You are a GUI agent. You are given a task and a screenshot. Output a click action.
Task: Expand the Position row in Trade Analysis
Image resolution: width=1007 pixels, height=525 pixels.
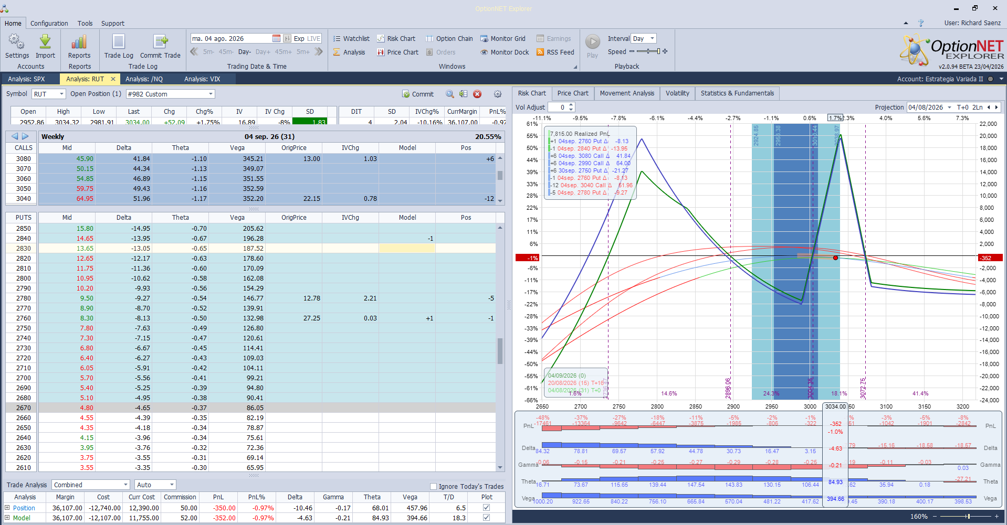pos(7,508)
